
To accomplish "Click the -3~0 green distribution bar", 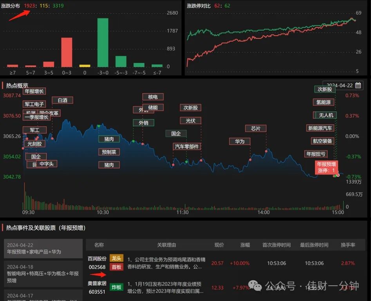I will pyautogui.click(x=103, y=43).
